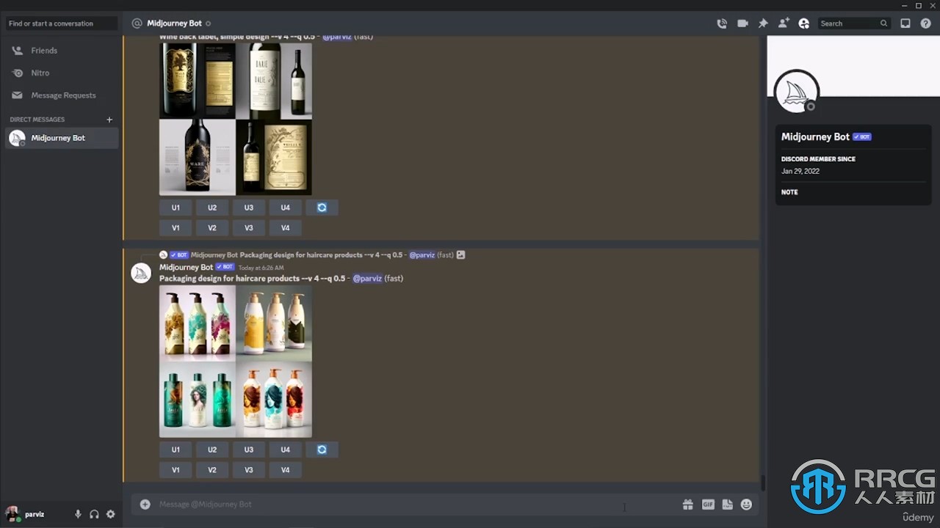
Task: Upscale wine label image with U2
Action: click(x=212, y=208)
